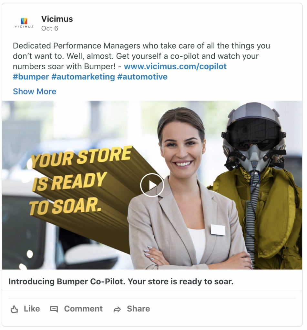
Task: Click the thumbs-up Like icon
Action: [x=14, y=309]
